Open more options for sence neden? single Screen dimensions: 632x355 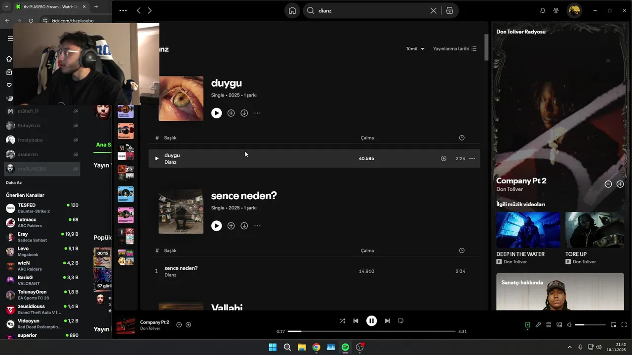(257, 226)
